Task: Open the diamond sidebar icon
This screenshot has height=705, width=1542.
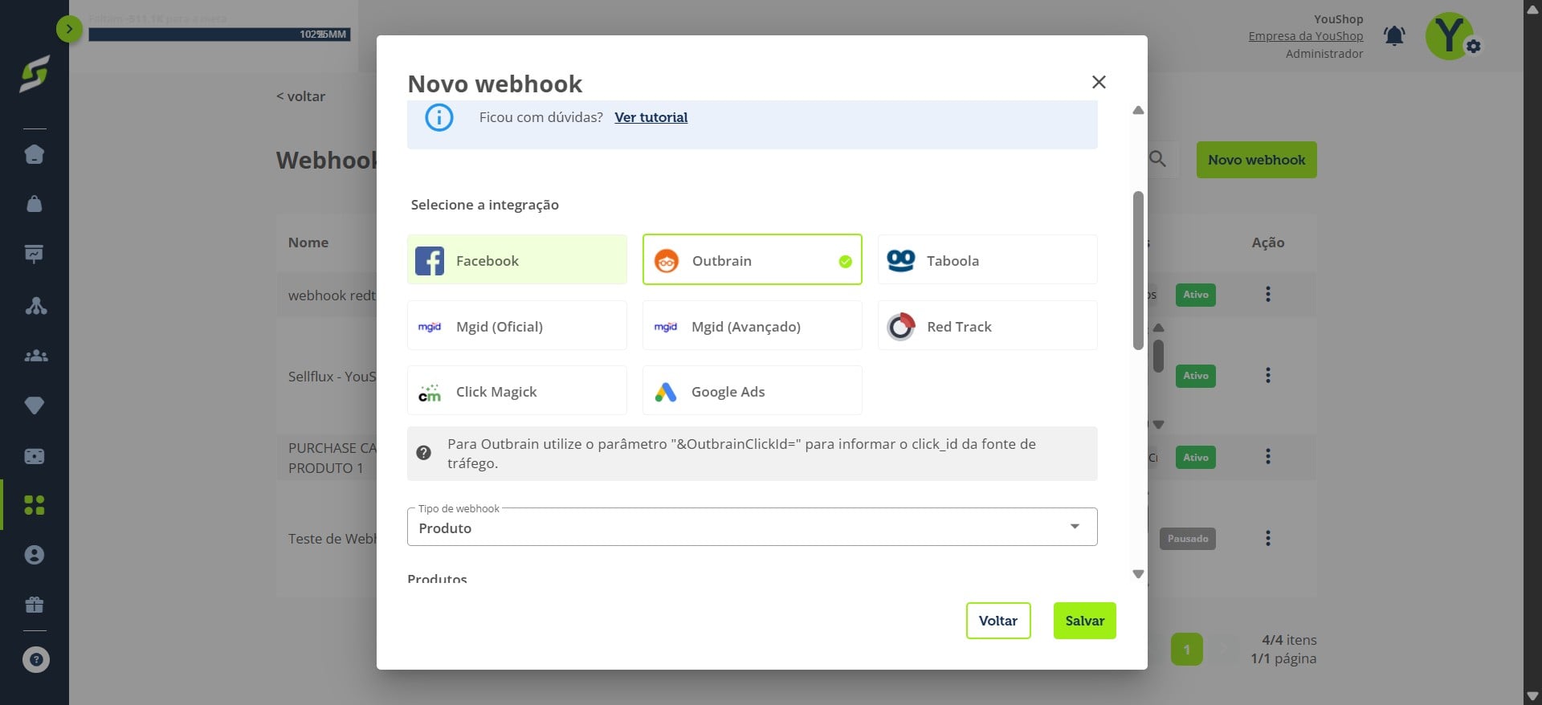Action: [35, 405]
